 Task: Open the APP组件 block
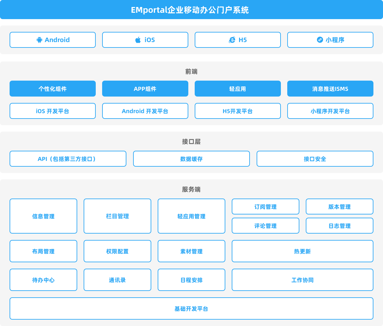pyautogui.click(x=145, y=89)
